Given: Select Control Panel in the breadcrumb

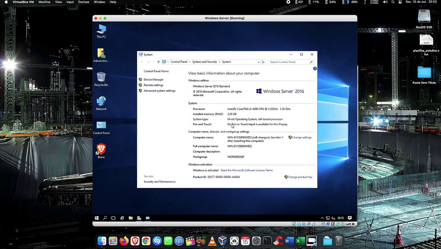Looking at the screenshot, I should click(x=179, y=62).
